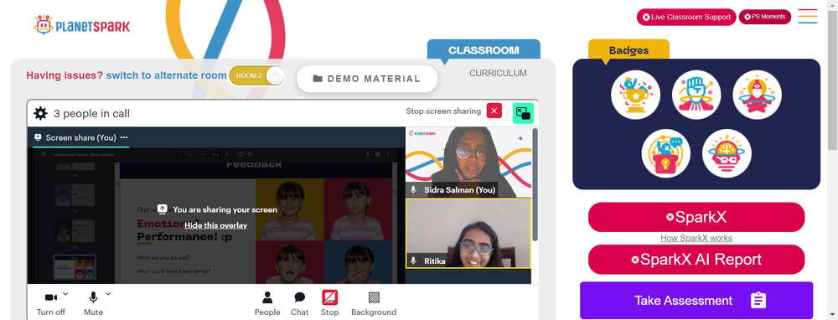Mute the microphone
The width and height of the screenshot is (838, 320).
coord(94,303)
